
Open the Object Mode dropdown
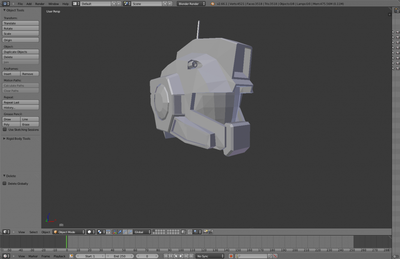69,232
